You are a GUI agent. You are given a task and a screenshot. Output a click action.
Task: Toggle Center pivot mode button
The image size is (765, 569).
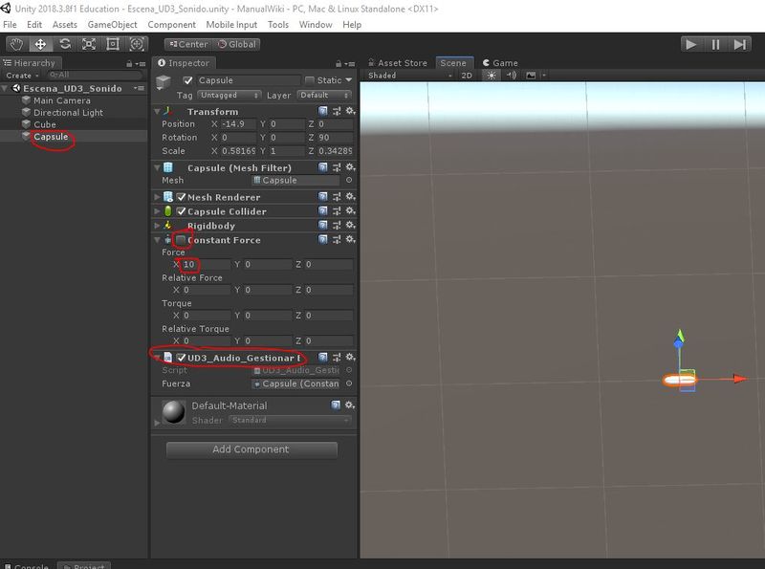(x=188, y=44)
